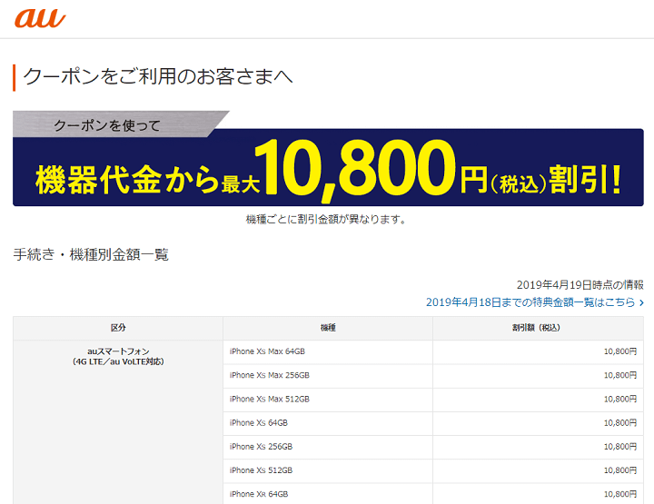Select the iPhone XS 256GB row
Viewport: 654px width, 504px height.
433,447
